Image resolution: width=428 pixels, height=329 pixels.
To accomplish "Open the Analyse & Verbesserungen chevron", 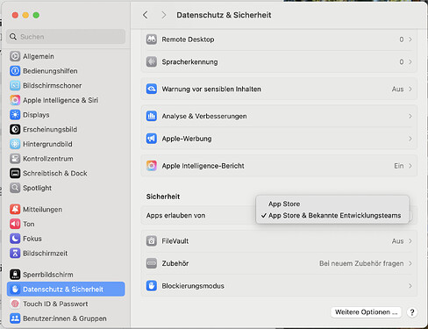I will click(410, 116).
